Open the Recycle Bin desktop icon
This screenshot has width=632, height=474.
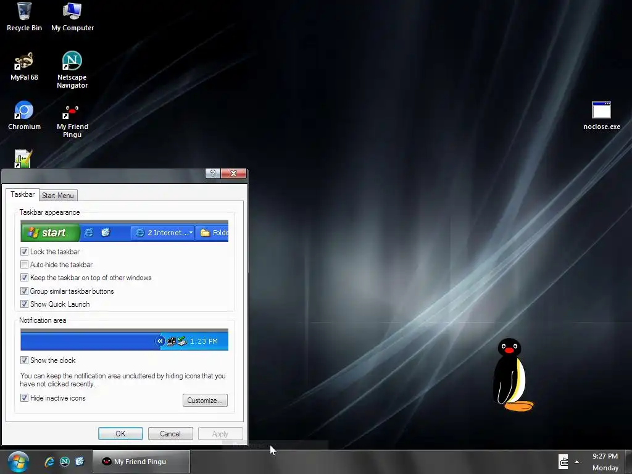24,16
